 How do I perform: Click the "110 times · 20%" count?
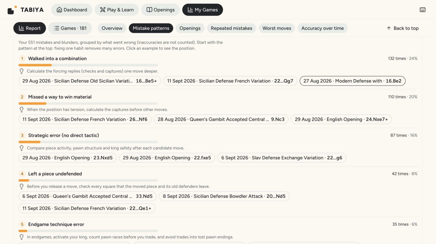(x=402, y=97)
